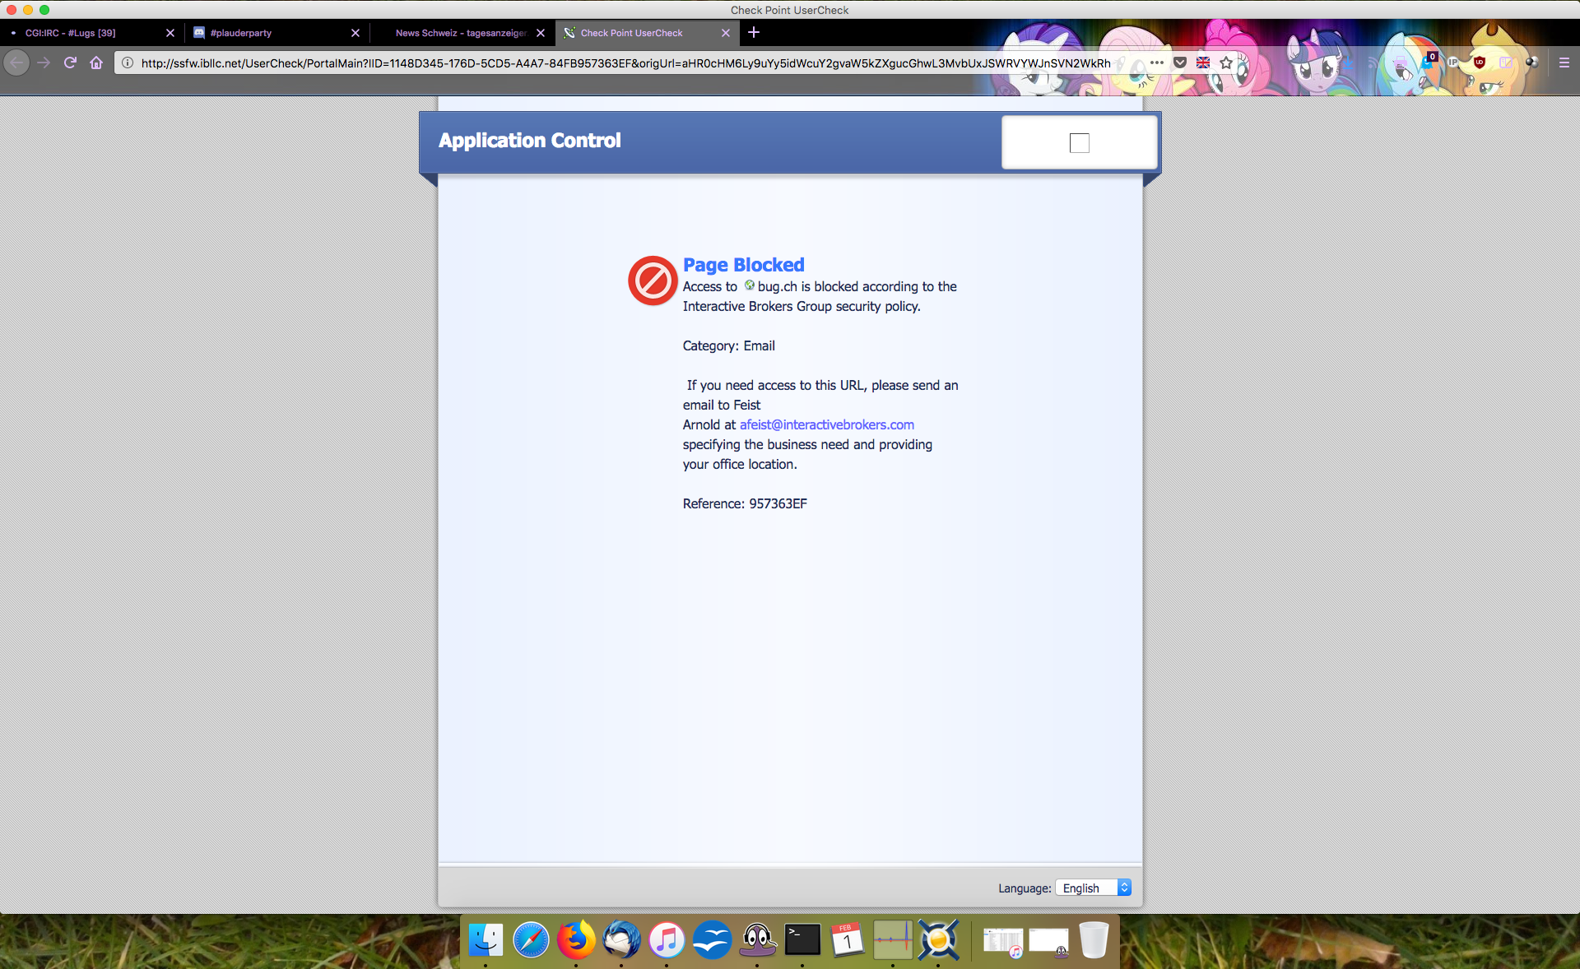Open the Firefox downloads arrow
This screenshot has height=969, width=1580.
pyautogui.click(x=1348, y=63)
